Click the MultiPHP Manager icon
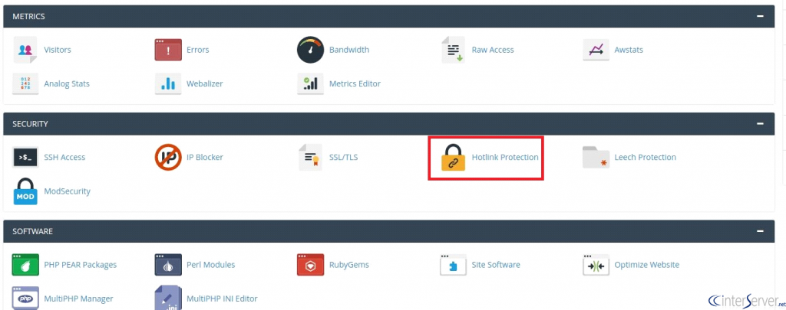786x310 pixels. (x=25, y=298)
